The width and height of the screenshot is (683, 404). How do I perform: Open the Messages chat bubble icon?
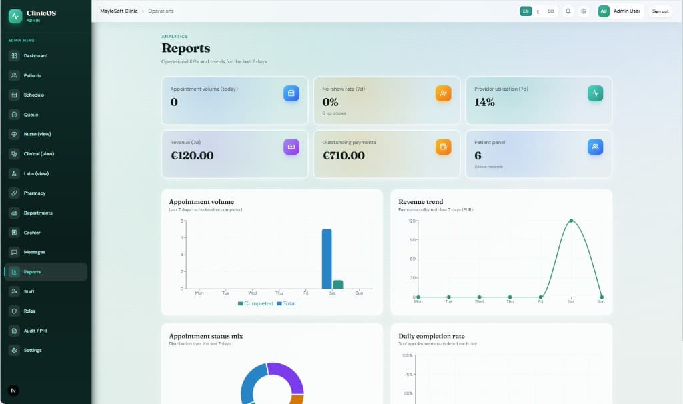click(x=14, y=252)
